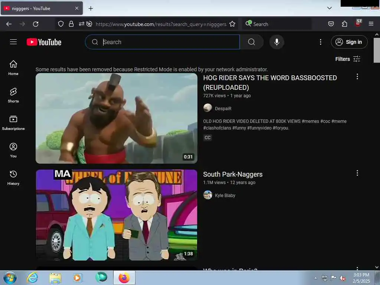Play the South Park Wheel of Fortune thumbnail
The image size is (380, 285).
[x=117, y=215]
